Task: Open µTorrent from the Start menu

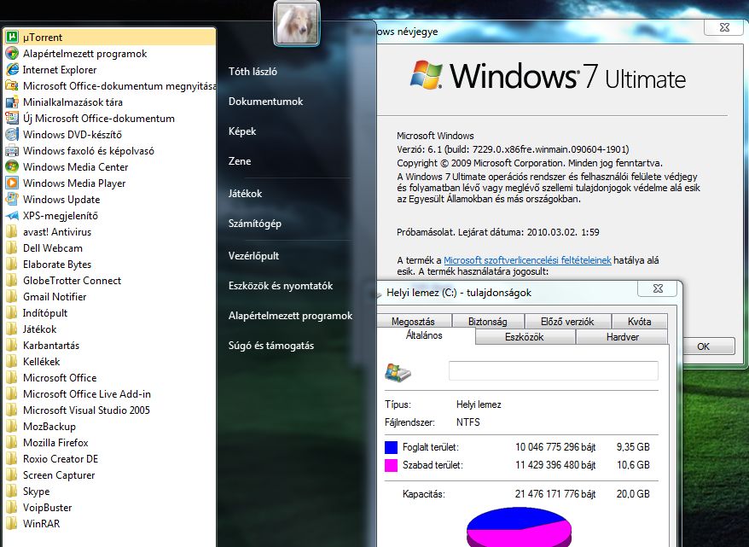Action: click(109, 38)
